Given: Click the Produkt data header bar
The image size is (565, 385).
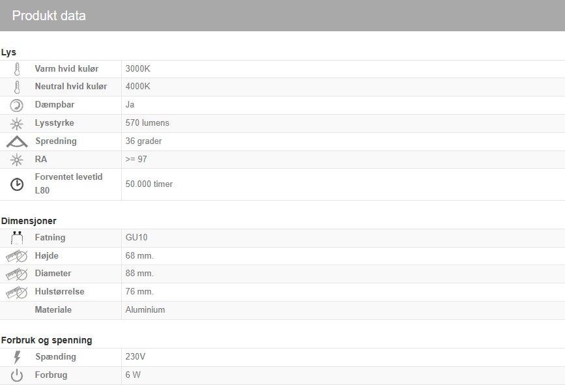Looking at the screenshot, I should click(282, 16).
